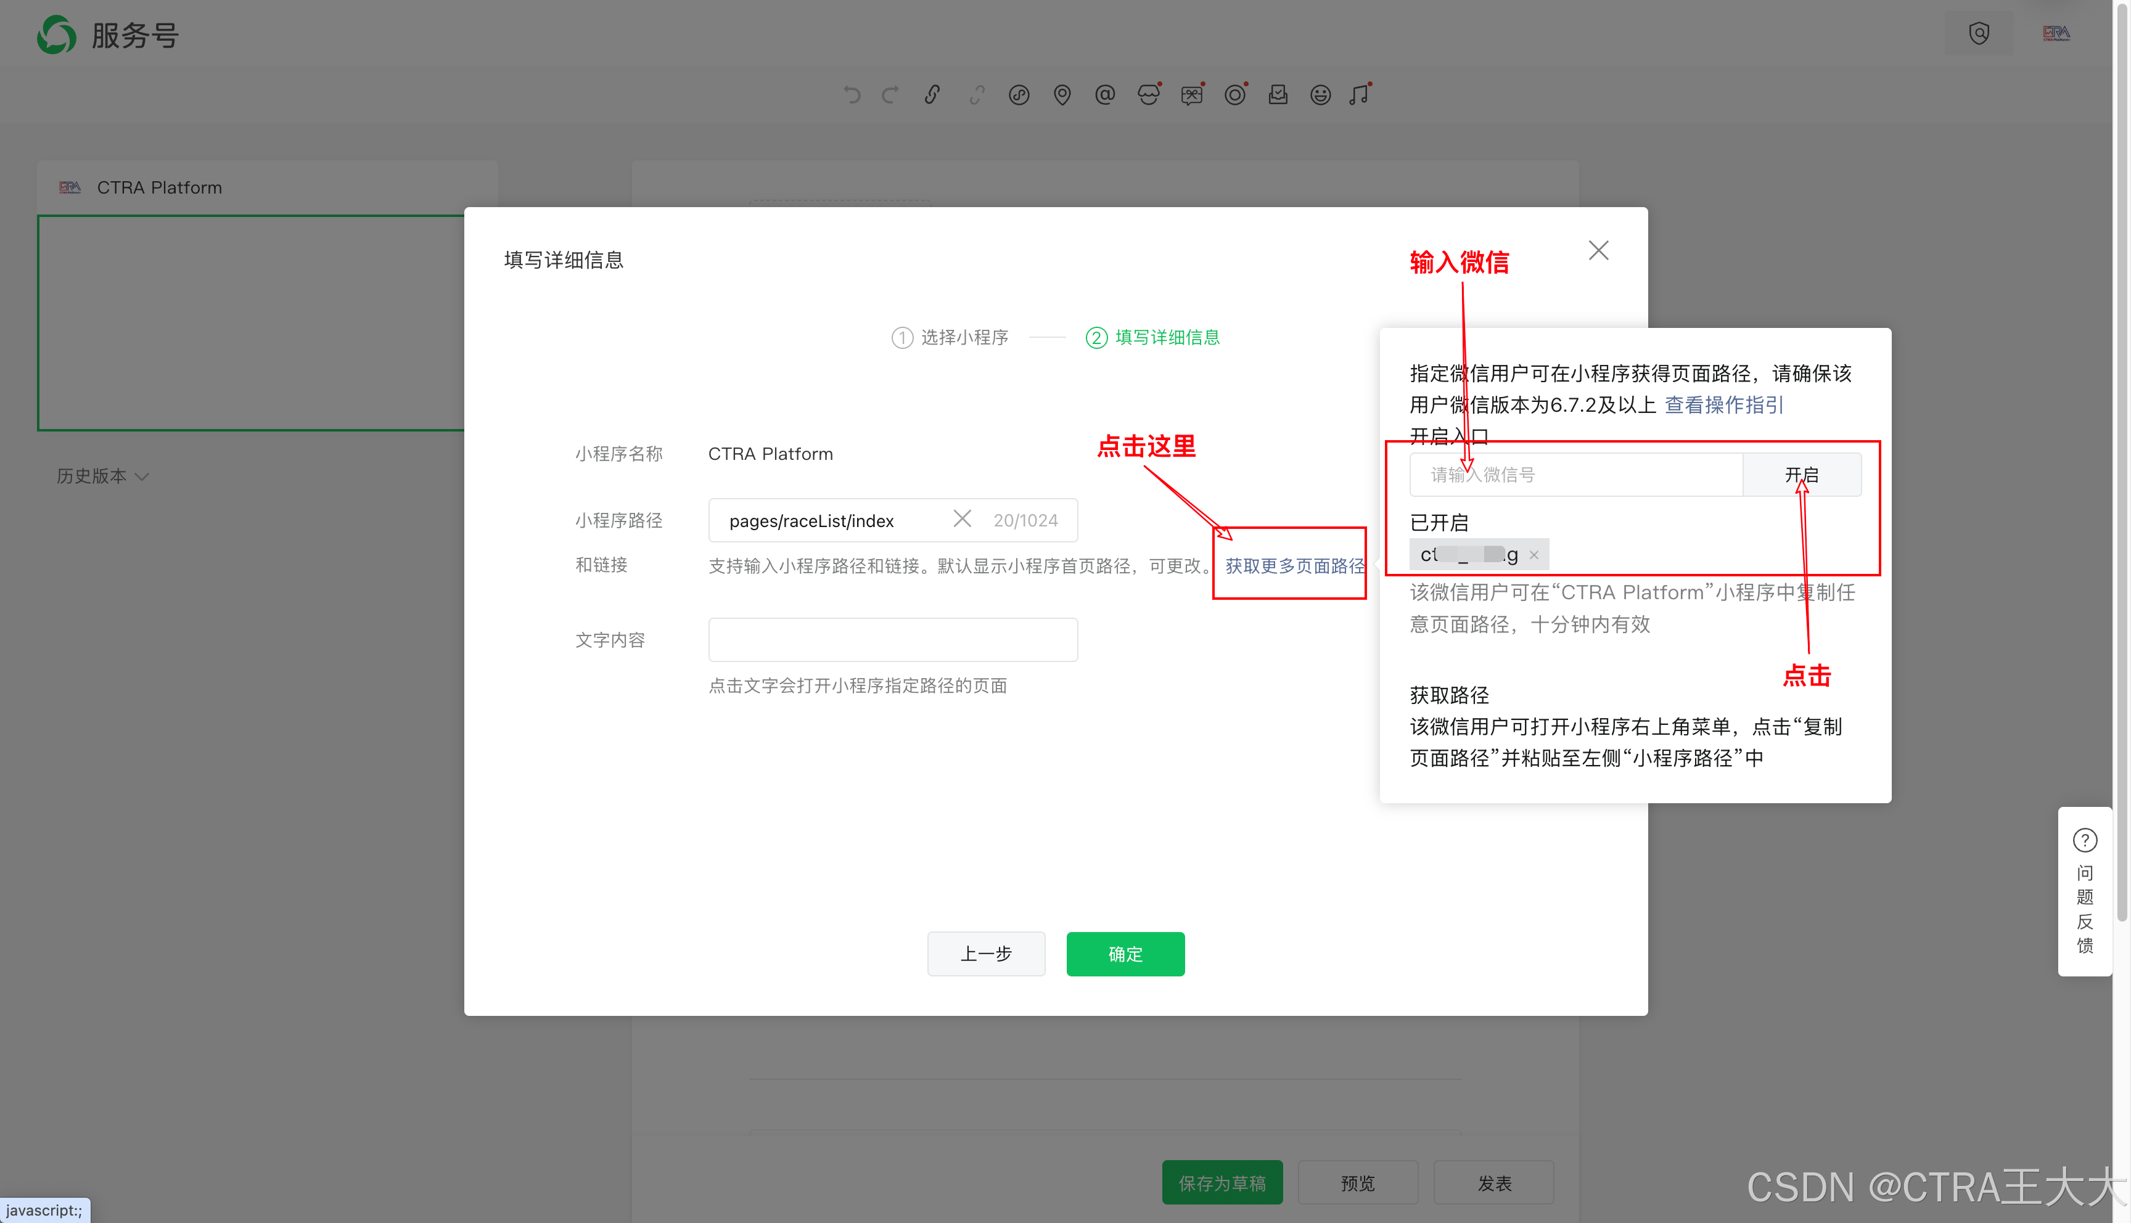Click the 文字内容 text input box
This screenshot has height=1223, width=2131.
tap(893, 640)
